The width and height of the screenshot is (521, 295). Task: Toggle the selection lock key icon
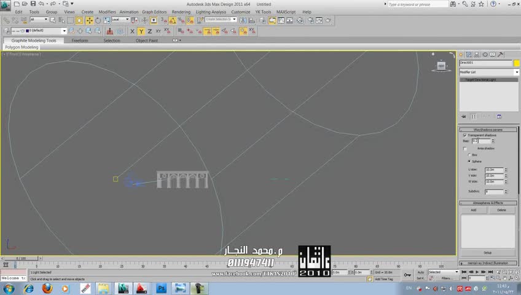pos(407,275)
